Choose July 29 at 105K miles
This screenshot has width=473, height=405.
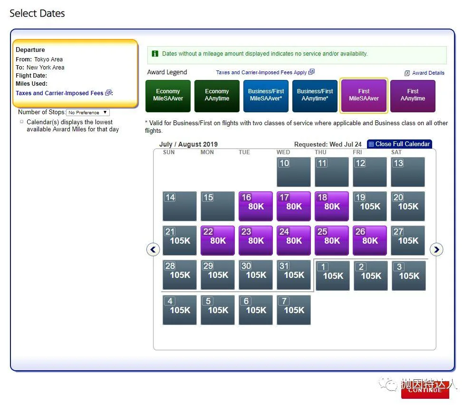pyautogui.click(x=218, y=275)
